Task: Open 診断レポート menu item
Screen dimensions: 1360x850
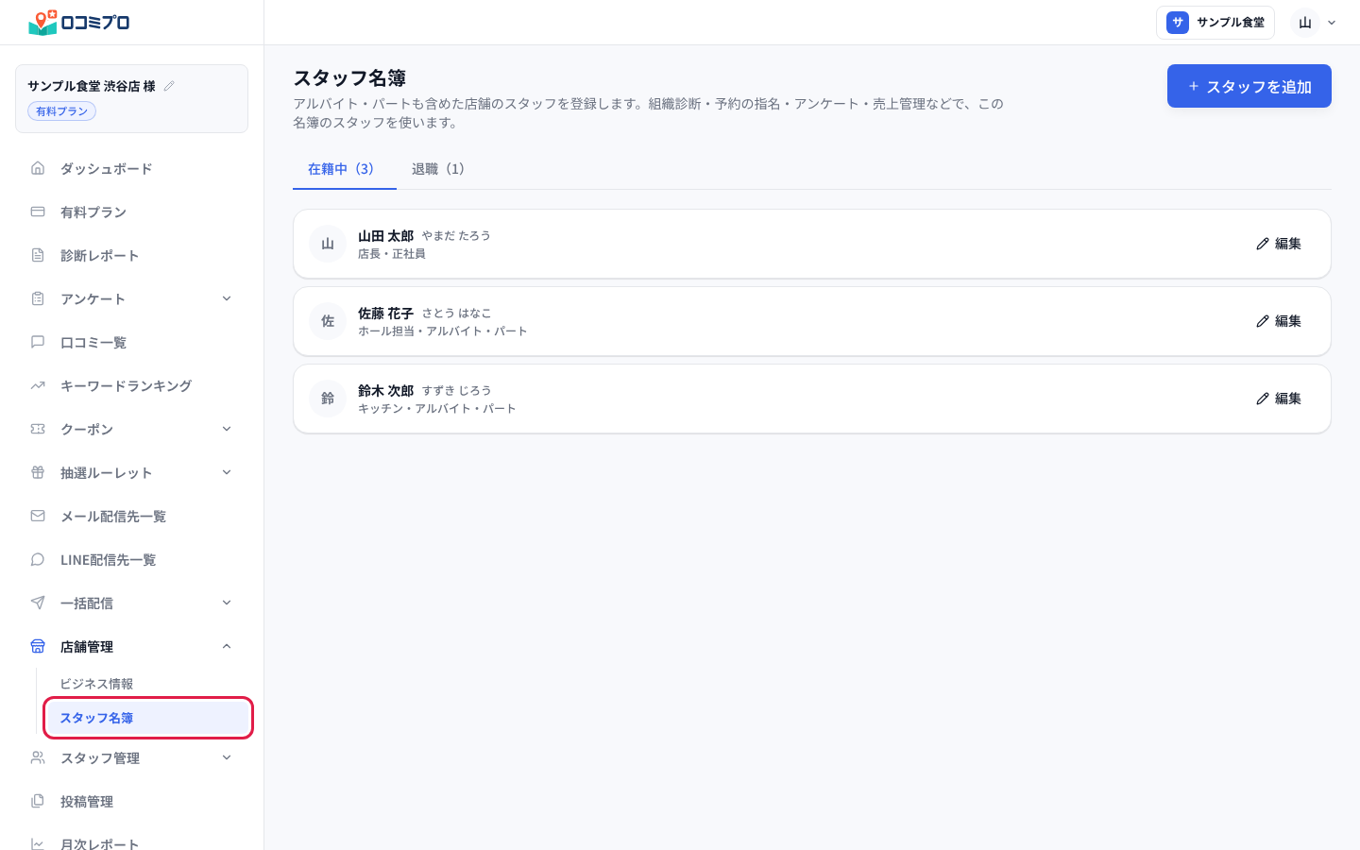Action: coord(132,255)
